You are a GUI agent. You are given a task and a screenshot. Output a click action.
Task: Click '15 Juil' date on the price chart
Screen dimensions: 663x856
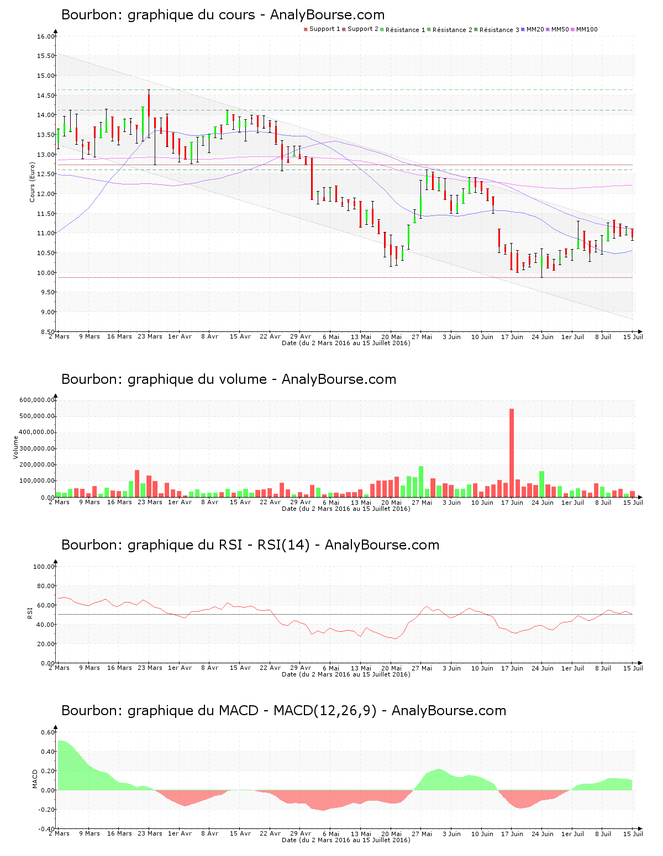[x=633, y=336]
